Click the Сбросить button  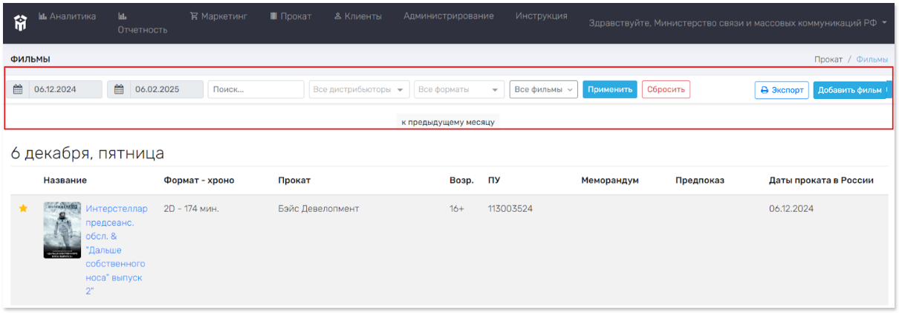point(666,89)
